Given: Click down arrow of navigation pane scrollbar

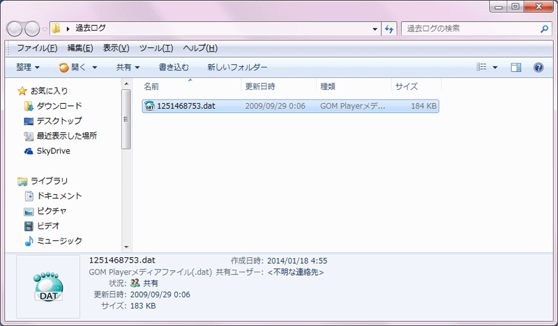Looking at the screenshot, I should 126,247.
